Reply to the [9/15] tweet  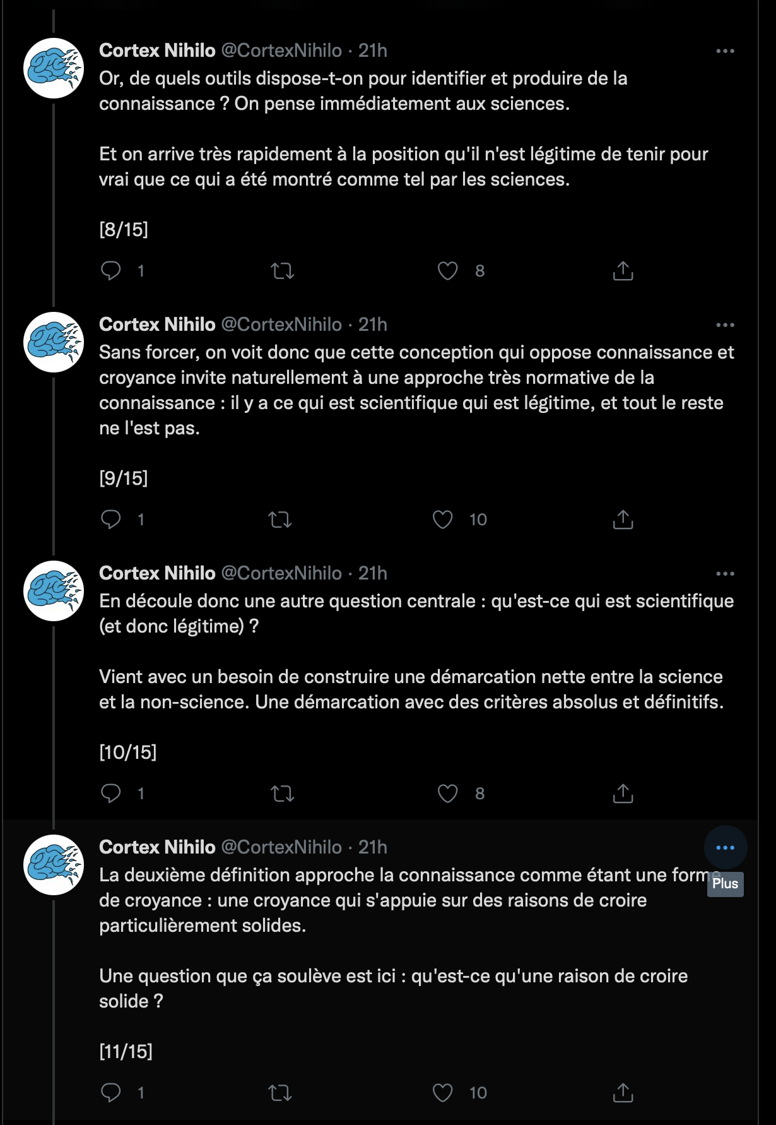(111, 520)
